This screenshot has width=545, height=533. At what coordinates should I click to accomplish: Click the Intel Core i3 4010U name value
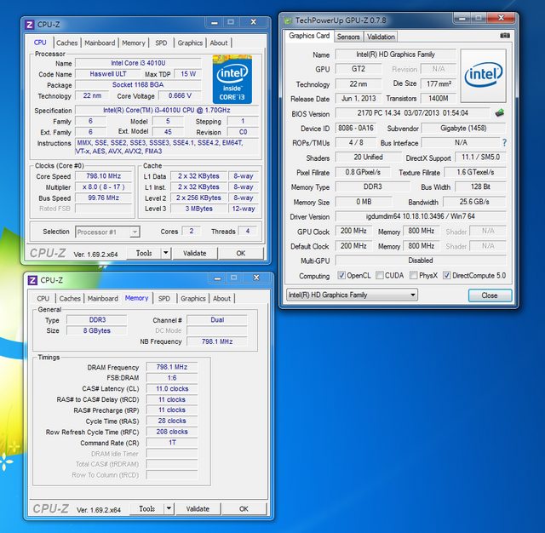pyautogui.click(x=138, y=63)
